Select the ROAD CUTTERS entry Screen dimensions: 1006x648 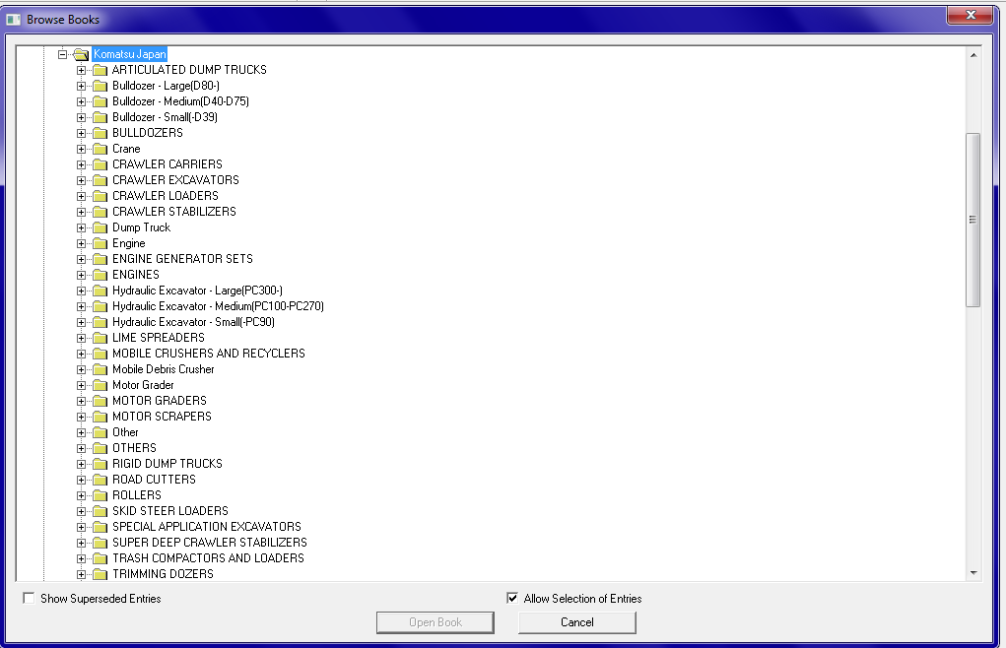[154, 480]
